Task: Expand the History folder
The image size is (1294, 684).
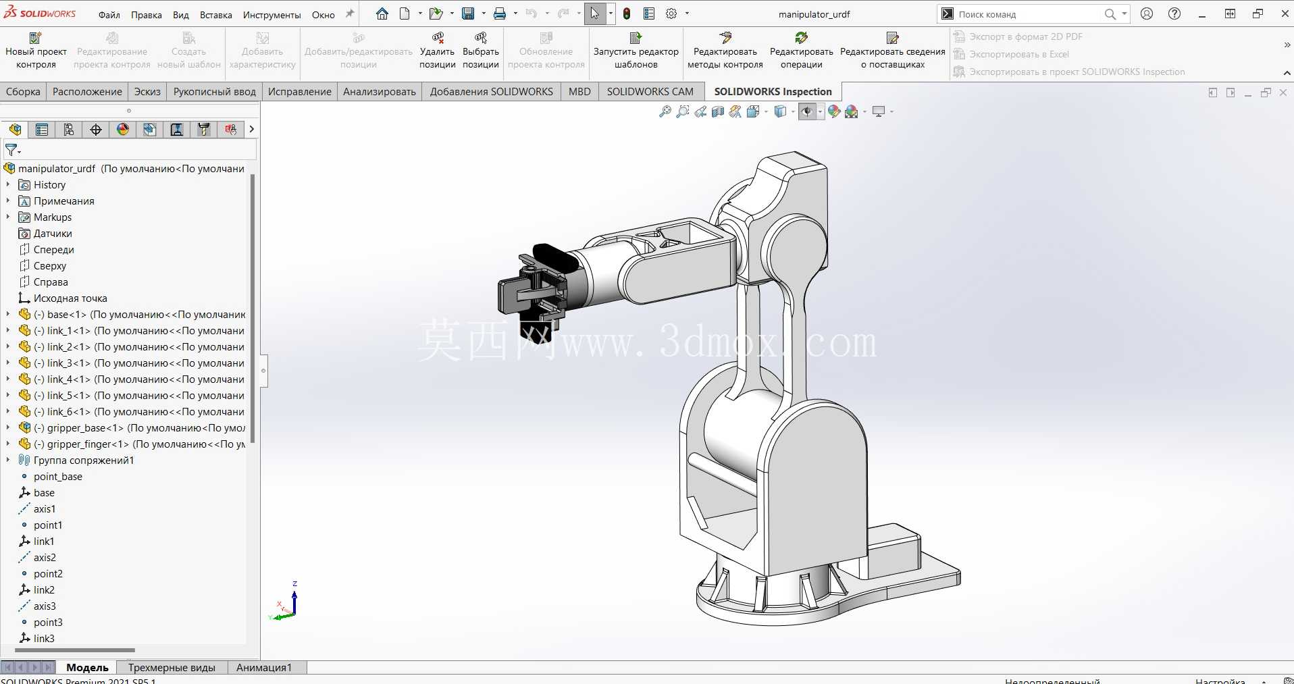Action: (x=8, y=184)
